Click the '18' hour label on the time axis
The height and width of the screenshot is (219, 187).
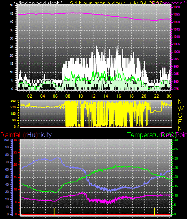(131, 96)
